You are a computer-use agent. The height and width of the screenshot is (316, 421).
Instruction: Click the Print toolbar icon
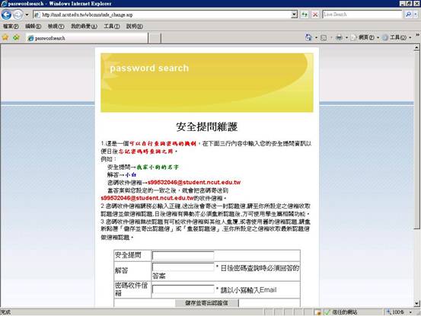(339, 37)
